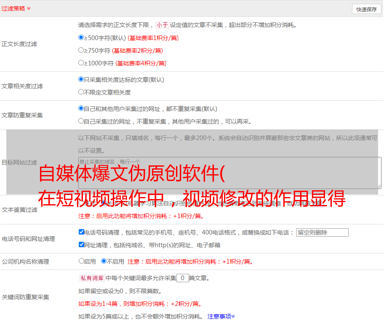The image size is (384, 324).
Task: Toggle the 电话号码清理 checkbox
Action: pyautogui.click(x=81, y=232)
